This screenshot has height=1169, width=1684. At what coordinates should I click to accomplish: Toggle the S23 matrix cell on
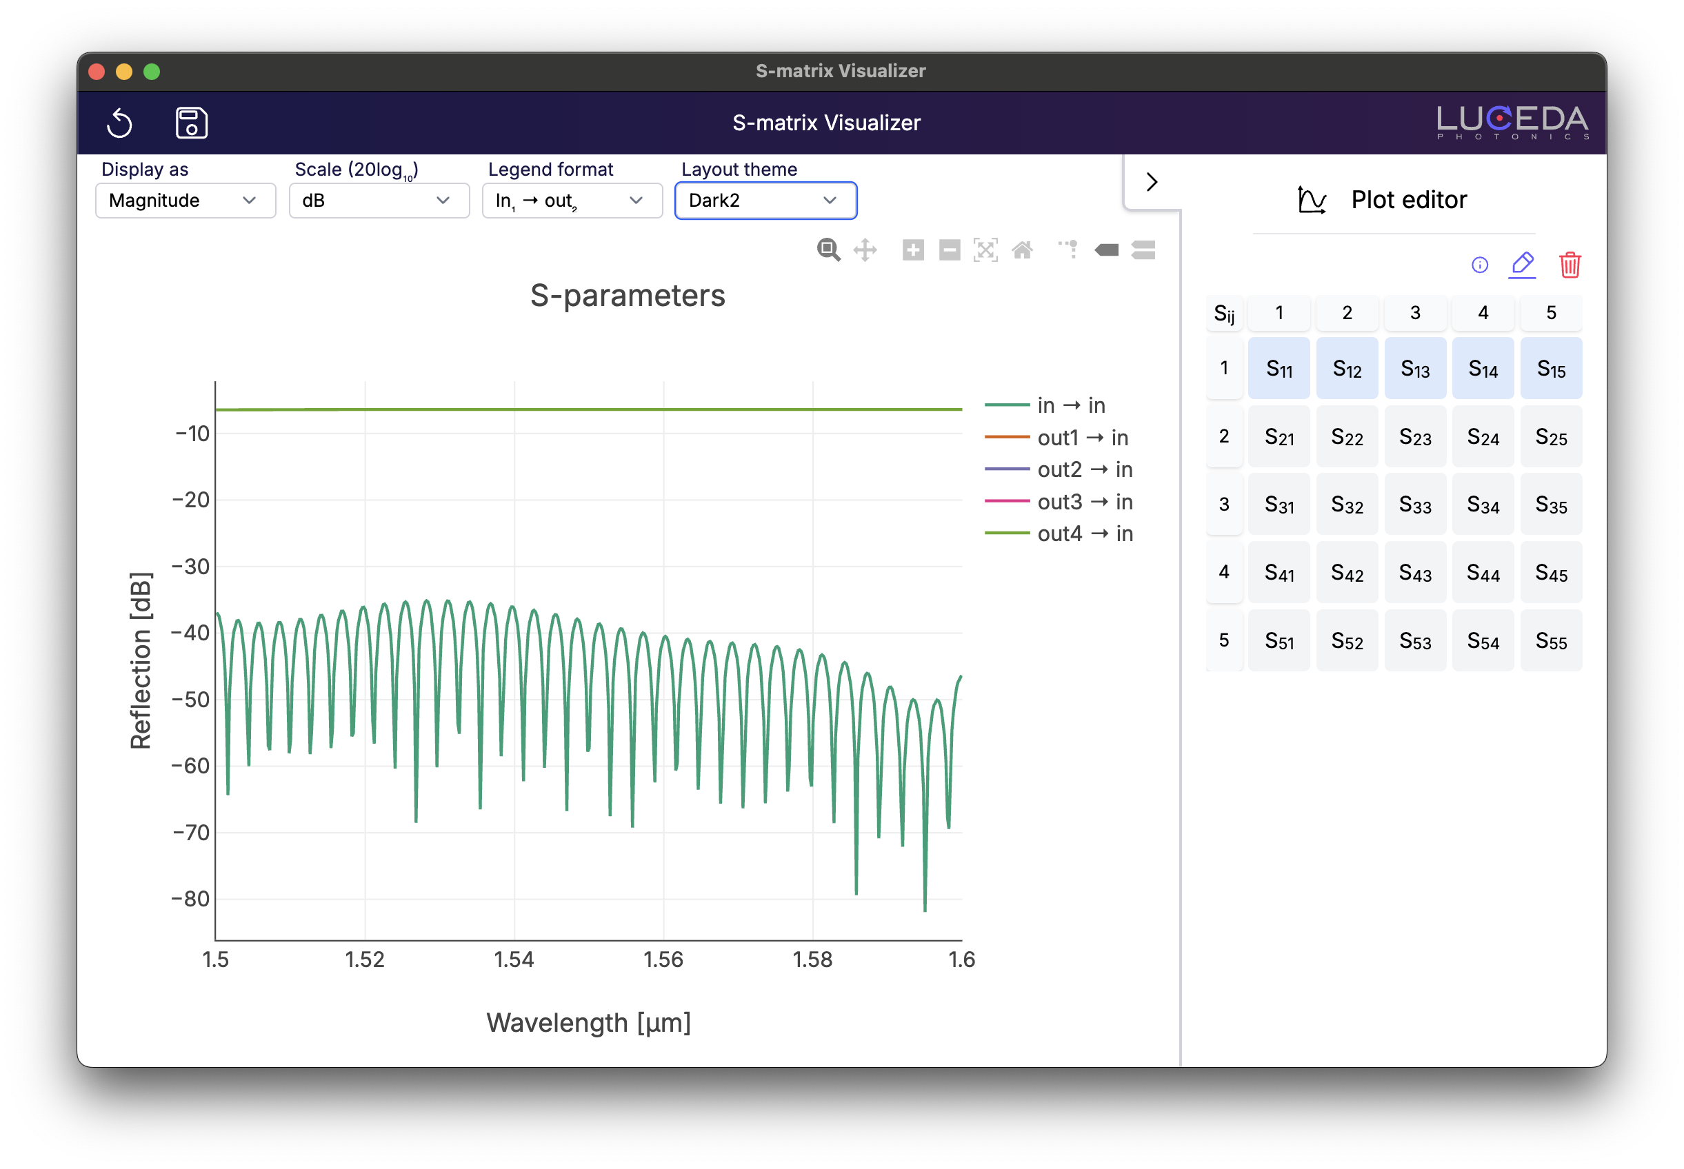click(1414, 436)
